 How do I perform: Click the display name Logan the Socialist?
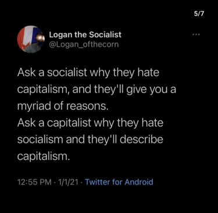(85, 35)
